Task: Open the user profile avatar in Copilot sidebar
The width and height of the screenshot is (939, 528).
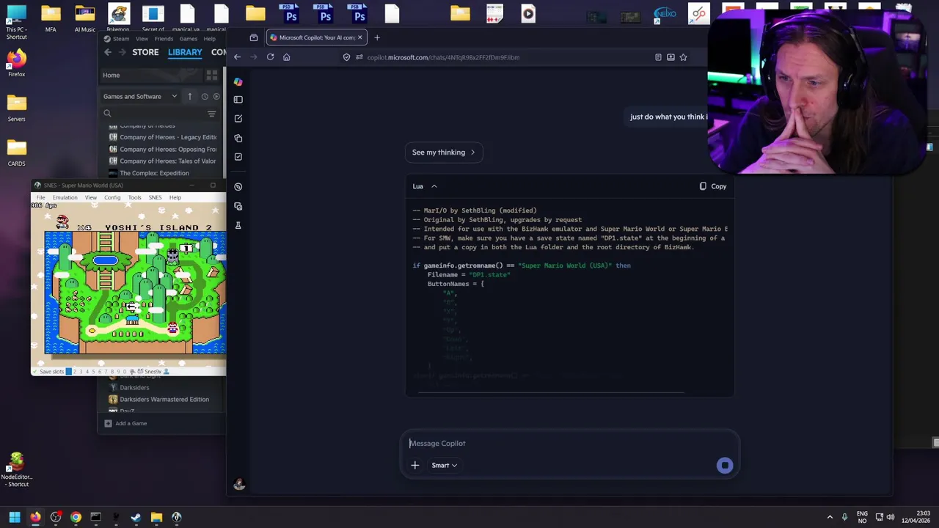Action: coord(238,485)
